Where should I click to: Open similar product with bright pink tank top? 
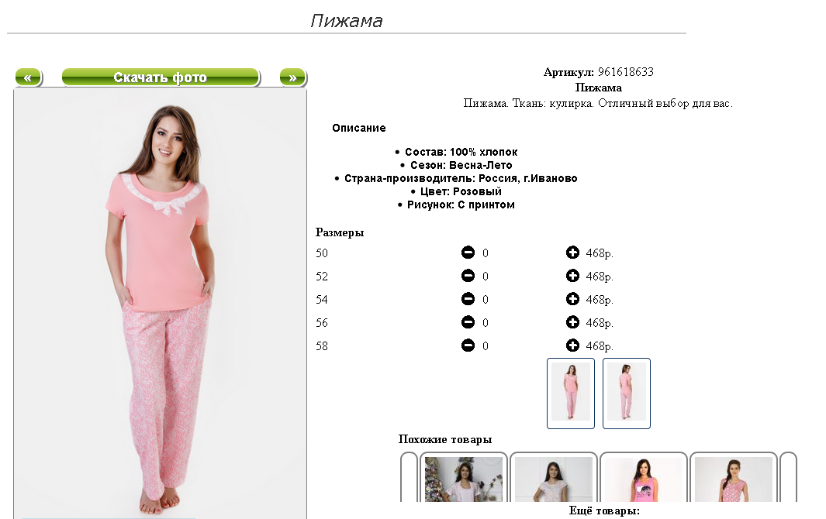[643, 479]
